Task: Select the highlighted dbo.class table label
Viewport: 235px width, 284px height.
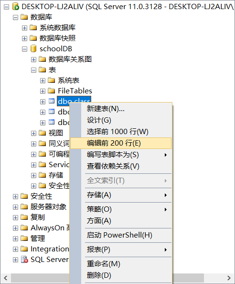Action: pyautogui.click(x=74, y=101)
